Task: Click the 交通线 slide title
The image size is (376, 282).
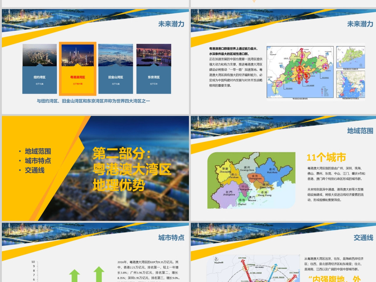Action: [x=363, y=238]
